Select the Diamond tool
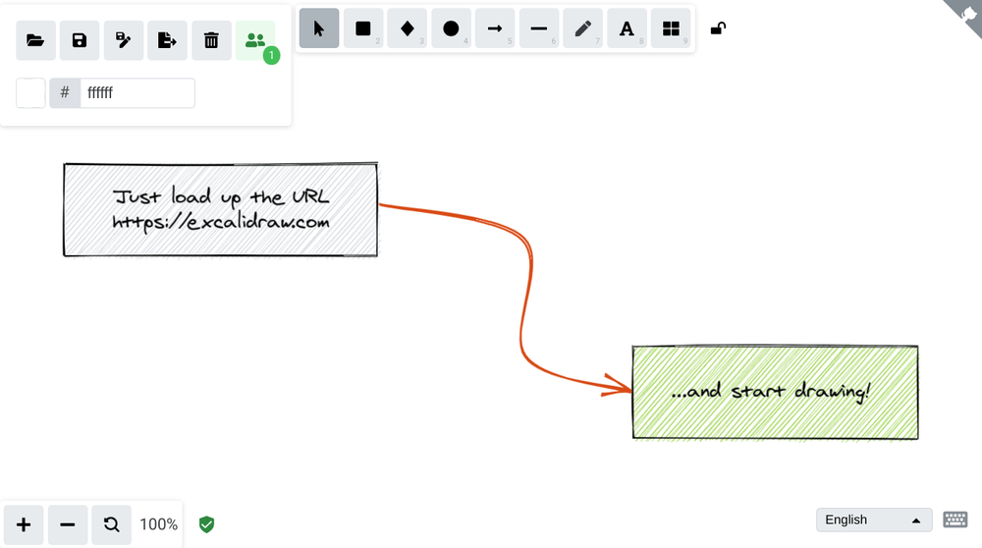 pos(408,28)
